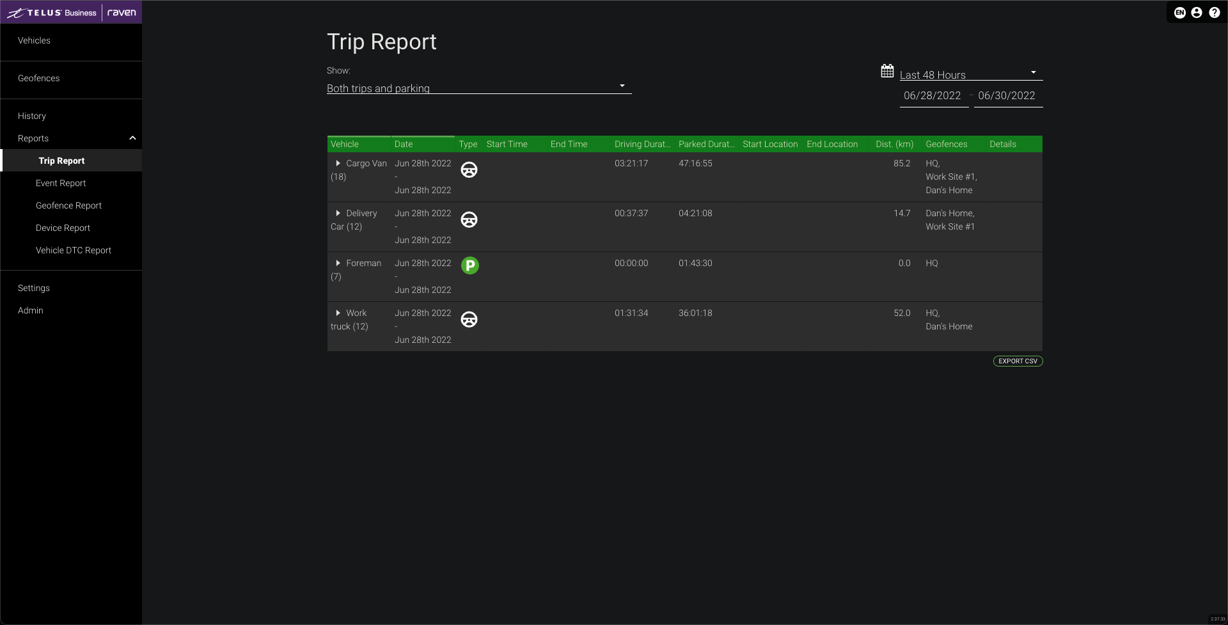Open the Show trips and parking dropdown
The width and height of the screenshot is (1228, 625).
479,88
